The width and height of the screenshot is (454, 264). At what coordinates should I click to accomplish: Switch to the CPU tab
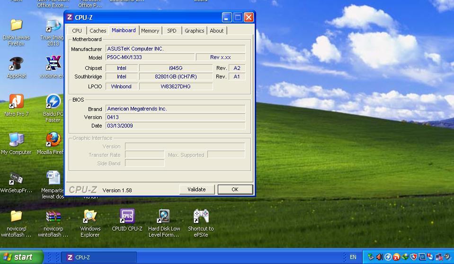(77, 31)
